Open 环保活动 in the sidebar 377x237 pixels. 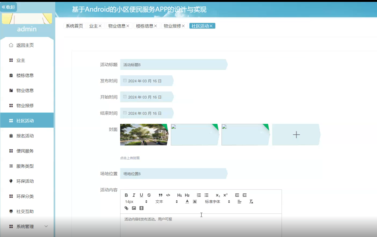tap(27, 181)
